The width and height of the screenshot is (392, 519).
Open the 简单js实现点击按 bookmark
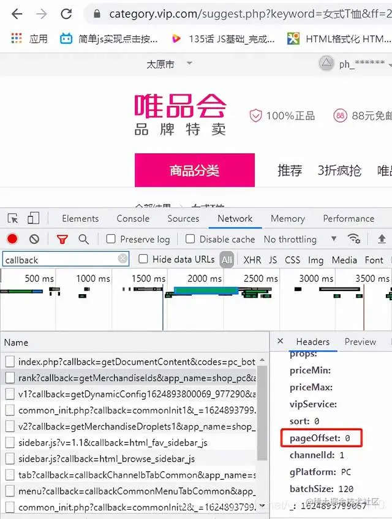109,39
